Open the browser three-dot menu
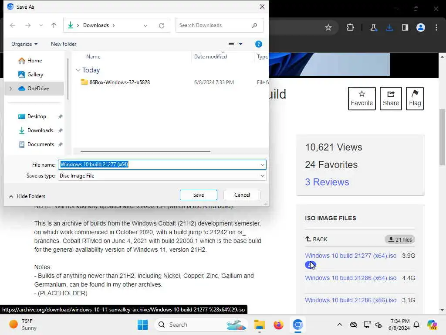446x335 pixels. tap(436, 27)
